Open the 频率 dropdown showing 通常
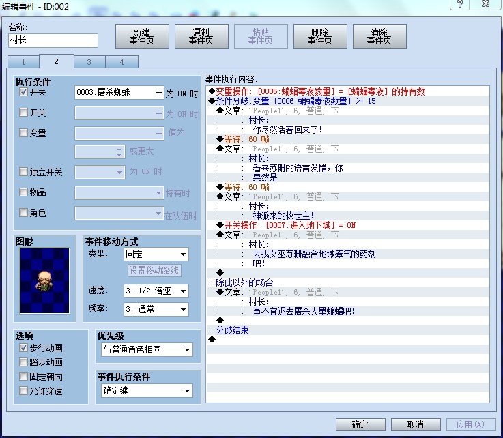503x438 pixels. tap(156, 309)
